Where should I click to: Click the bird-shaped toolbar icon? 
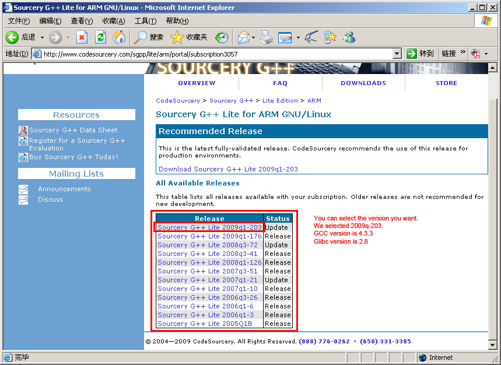[x=311, y=37]
